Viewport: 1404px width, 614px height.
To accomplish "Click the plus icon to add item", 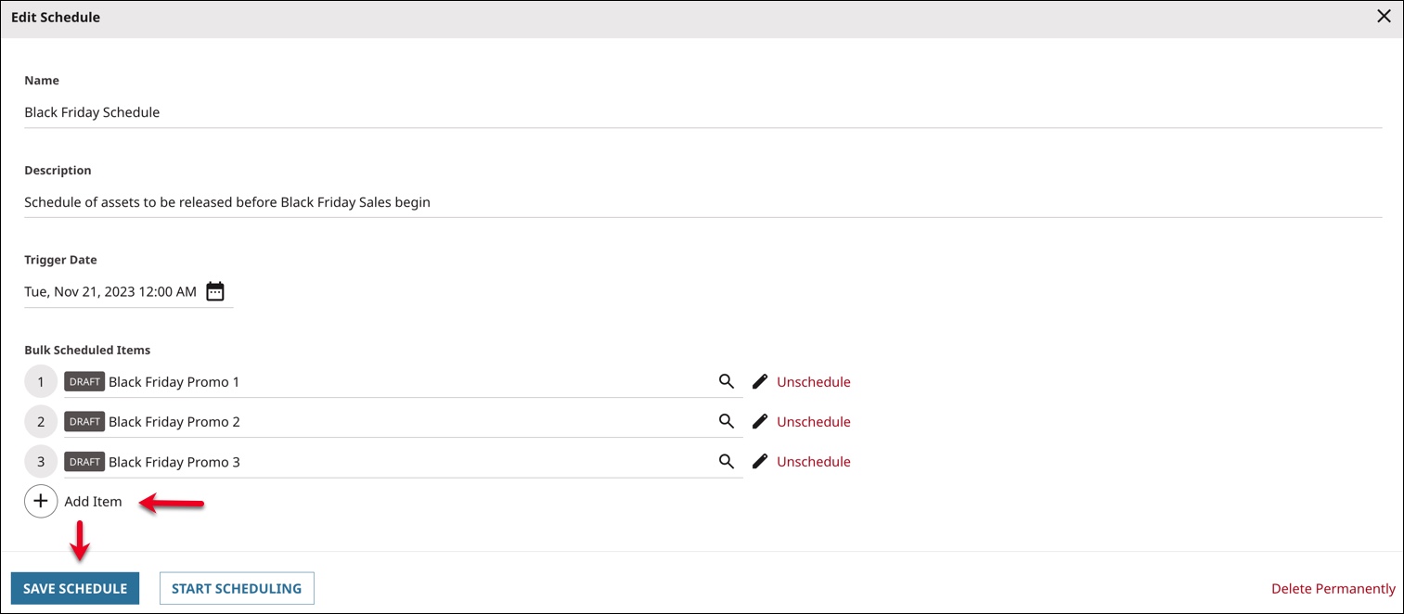I will coord(41,501).
